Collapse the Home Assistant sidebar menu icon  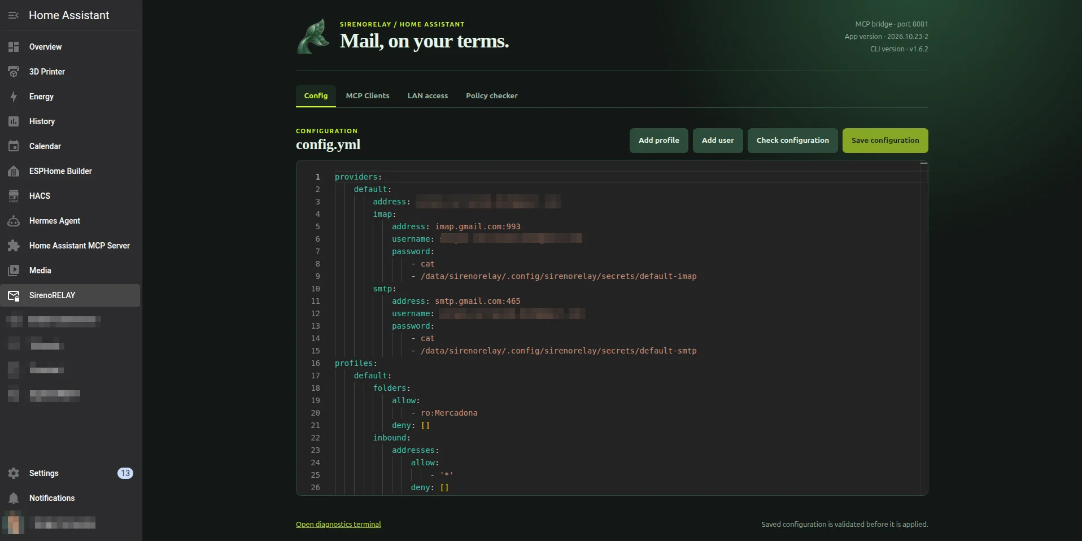click(x=14, y=15)
